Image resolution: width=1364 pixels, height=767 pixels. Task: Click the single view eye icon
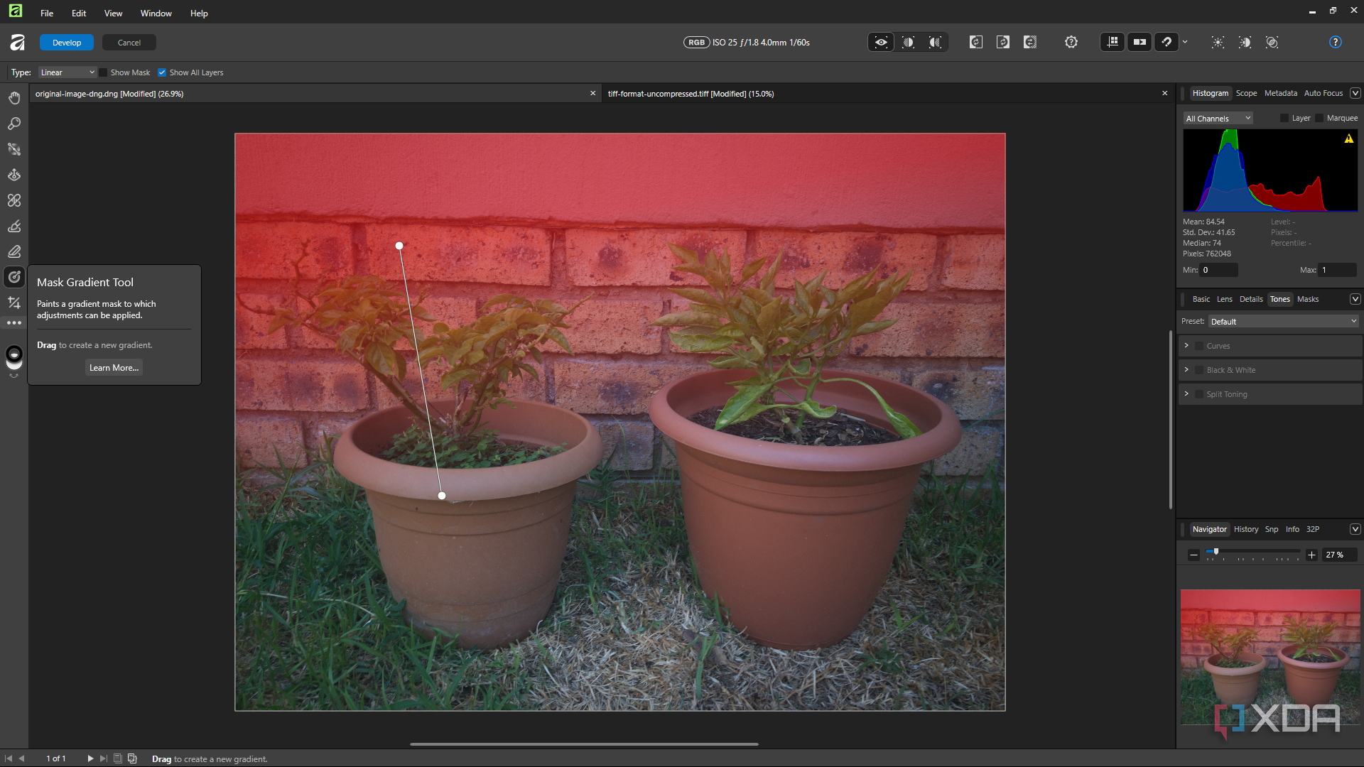coord(881,43)
